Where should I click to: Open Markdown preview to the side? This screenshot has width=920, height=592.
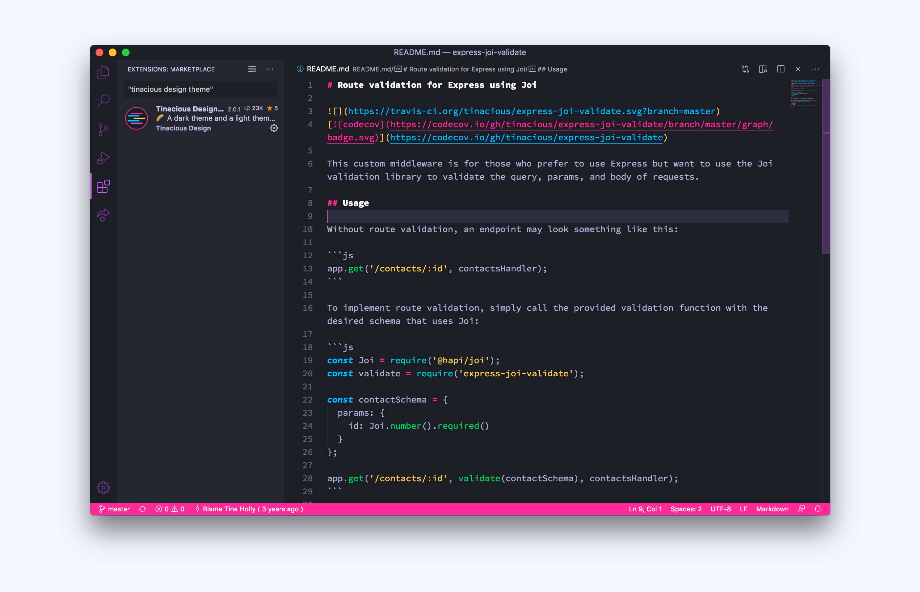pos(763,69)
